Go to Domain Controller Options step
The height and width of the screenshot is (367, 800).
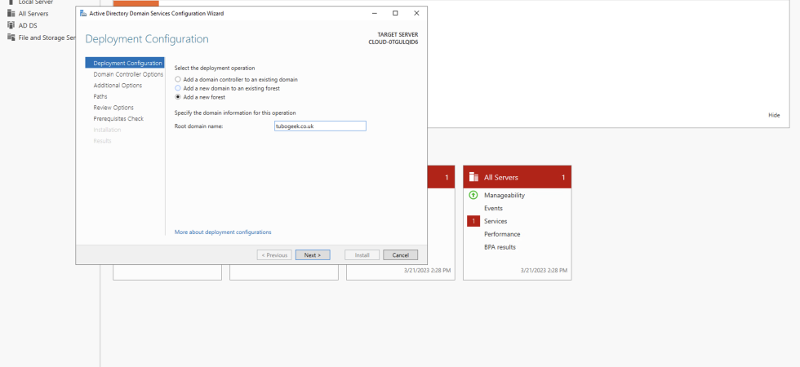[x=128, y=74]
